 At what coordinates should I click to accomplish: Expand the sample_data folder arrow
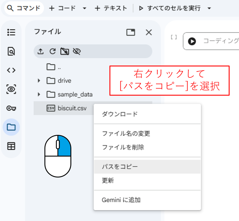[39, 95]
